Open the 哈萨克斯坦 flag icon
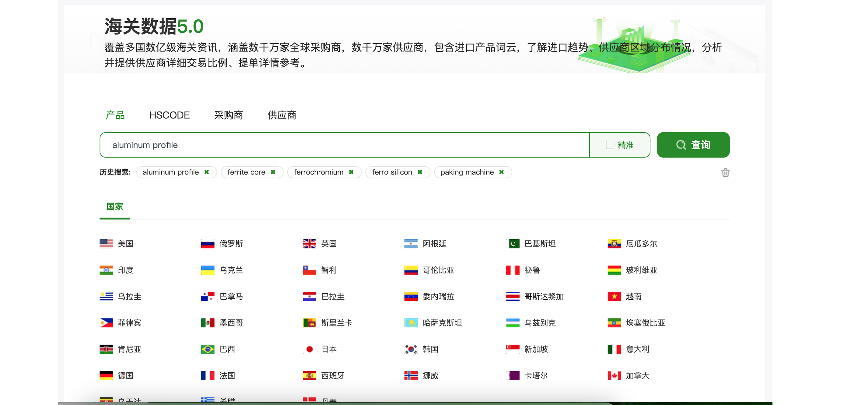This screenshot has width=844, height=405. pos(411,323)
